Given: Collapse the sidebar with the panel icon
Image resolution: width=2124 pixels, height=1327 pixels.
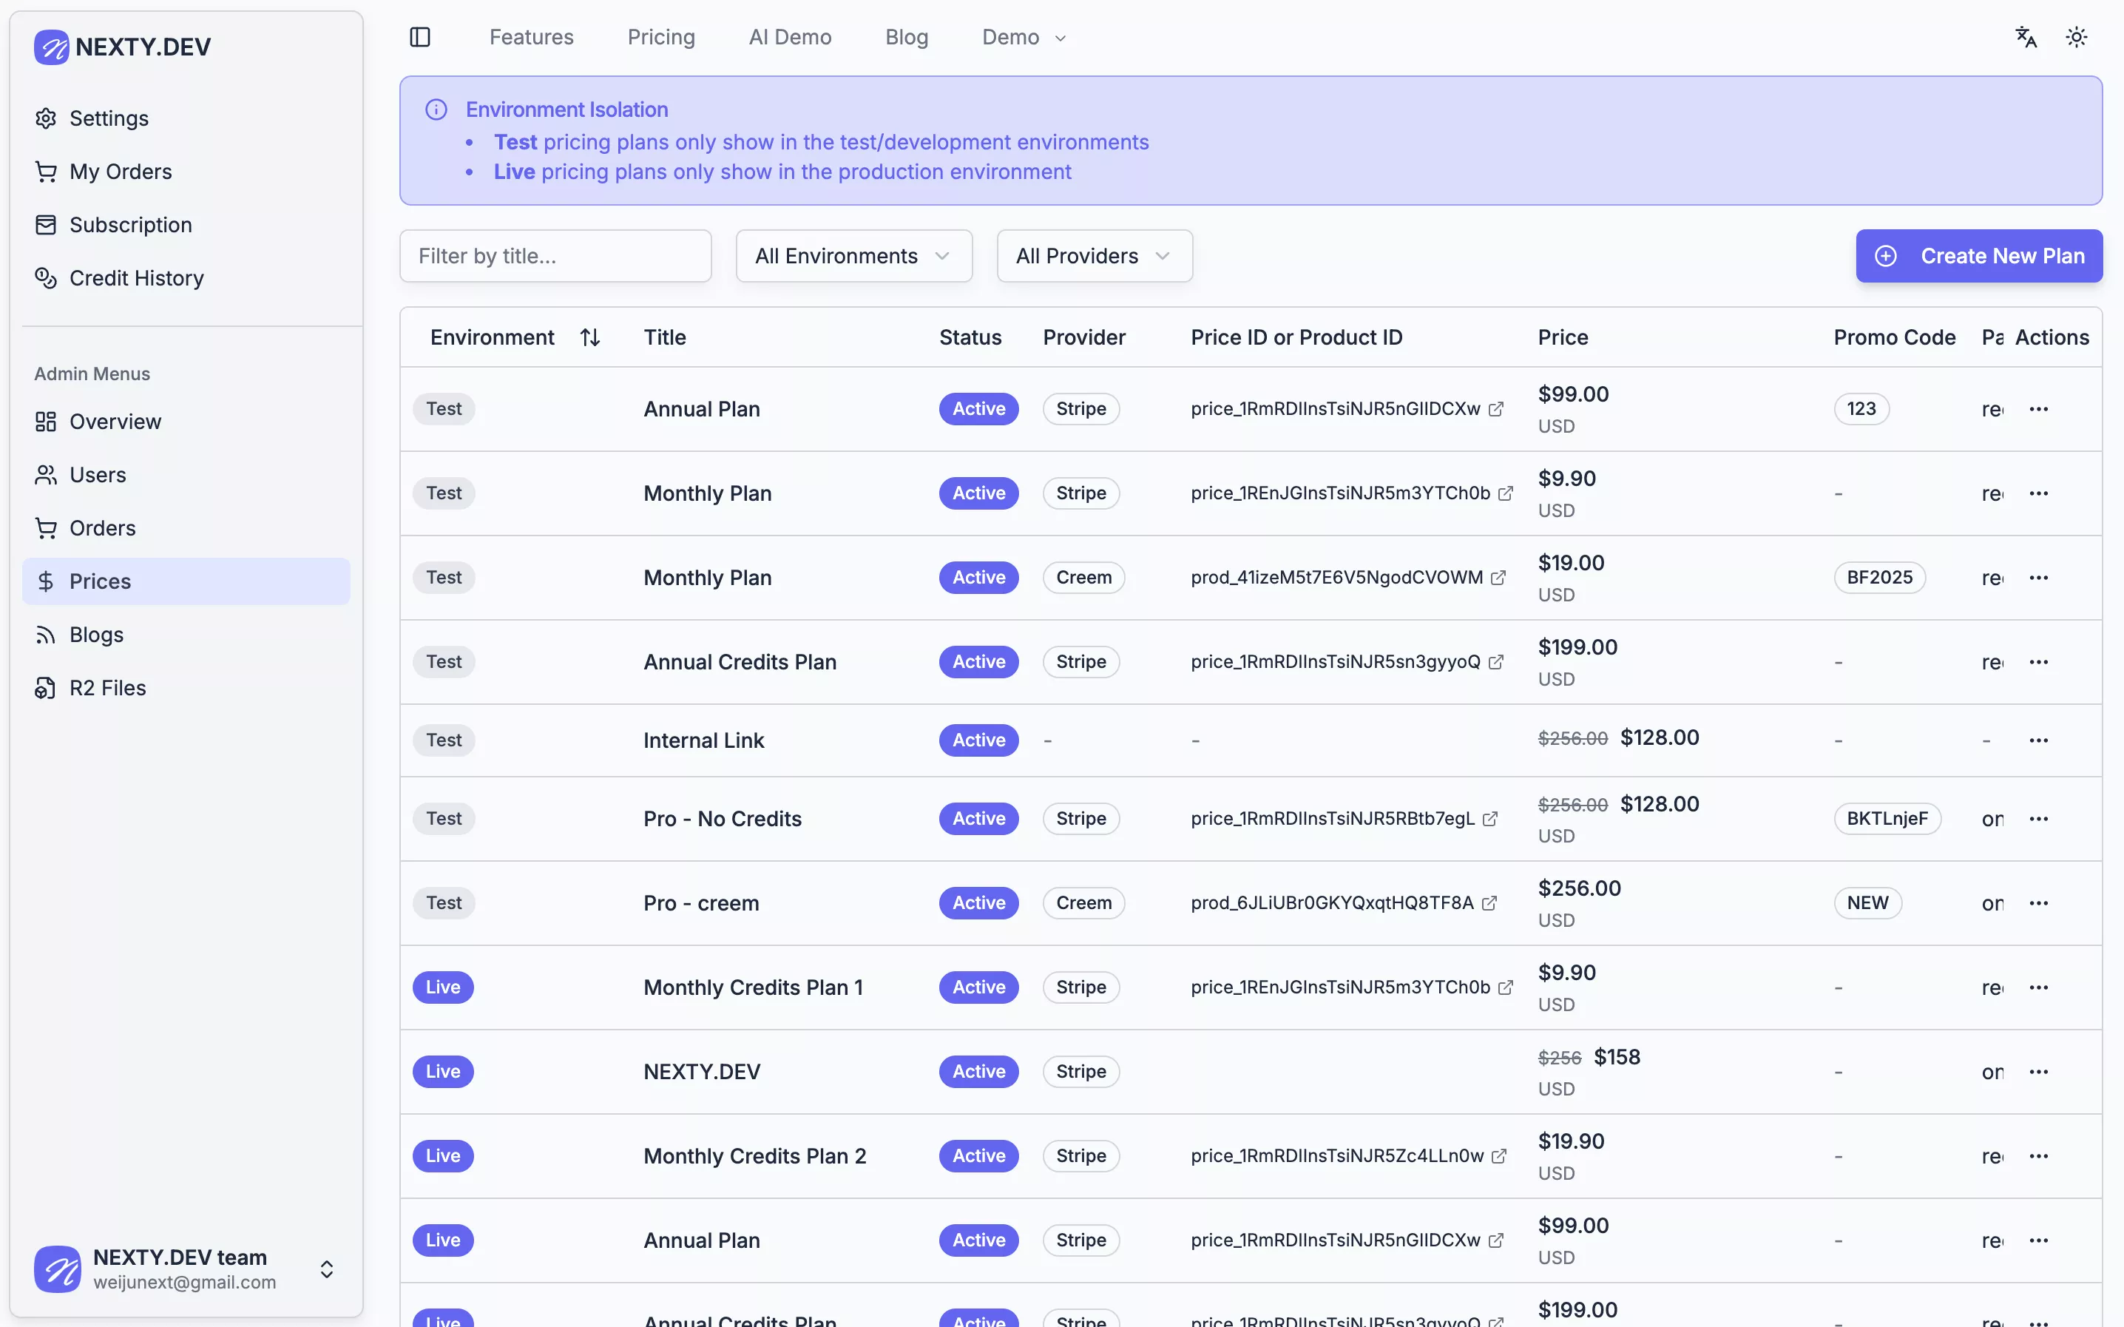Looking at the screenshot, I should coord(419,37).
